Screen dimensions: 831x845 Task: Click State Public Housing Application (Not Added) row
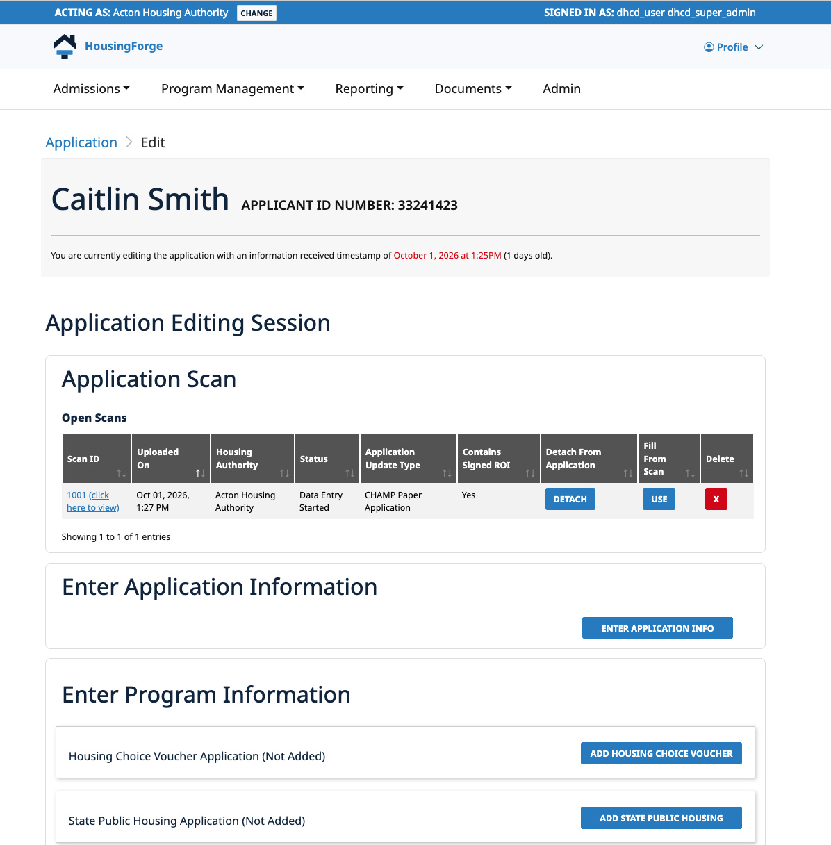tap(405, 817)
